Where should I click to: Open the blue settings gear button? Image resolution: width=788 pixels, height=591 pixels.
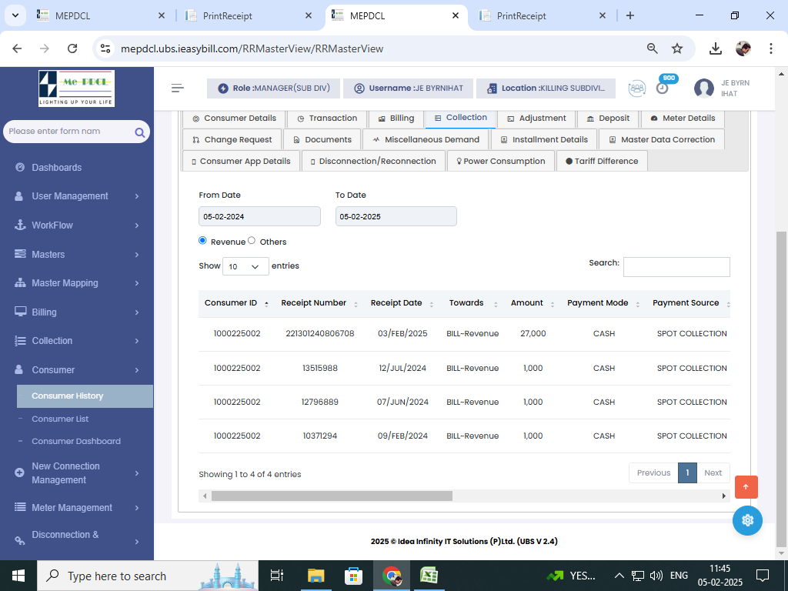click(747, 520)
